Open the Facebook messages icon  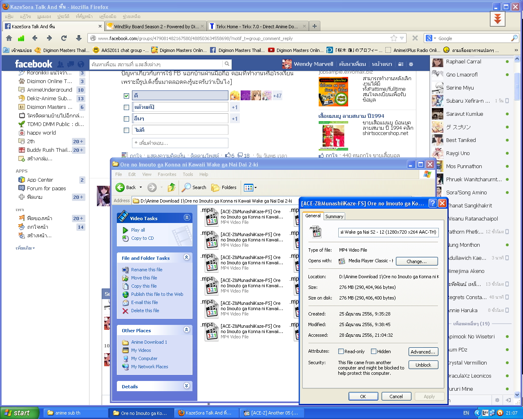tap(71, 64)
